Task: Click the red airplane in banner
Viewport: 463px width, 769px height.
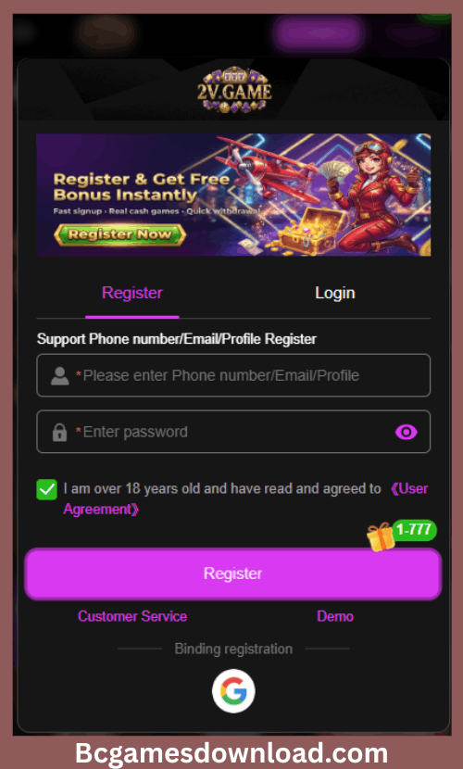Action: pos(268,165)
